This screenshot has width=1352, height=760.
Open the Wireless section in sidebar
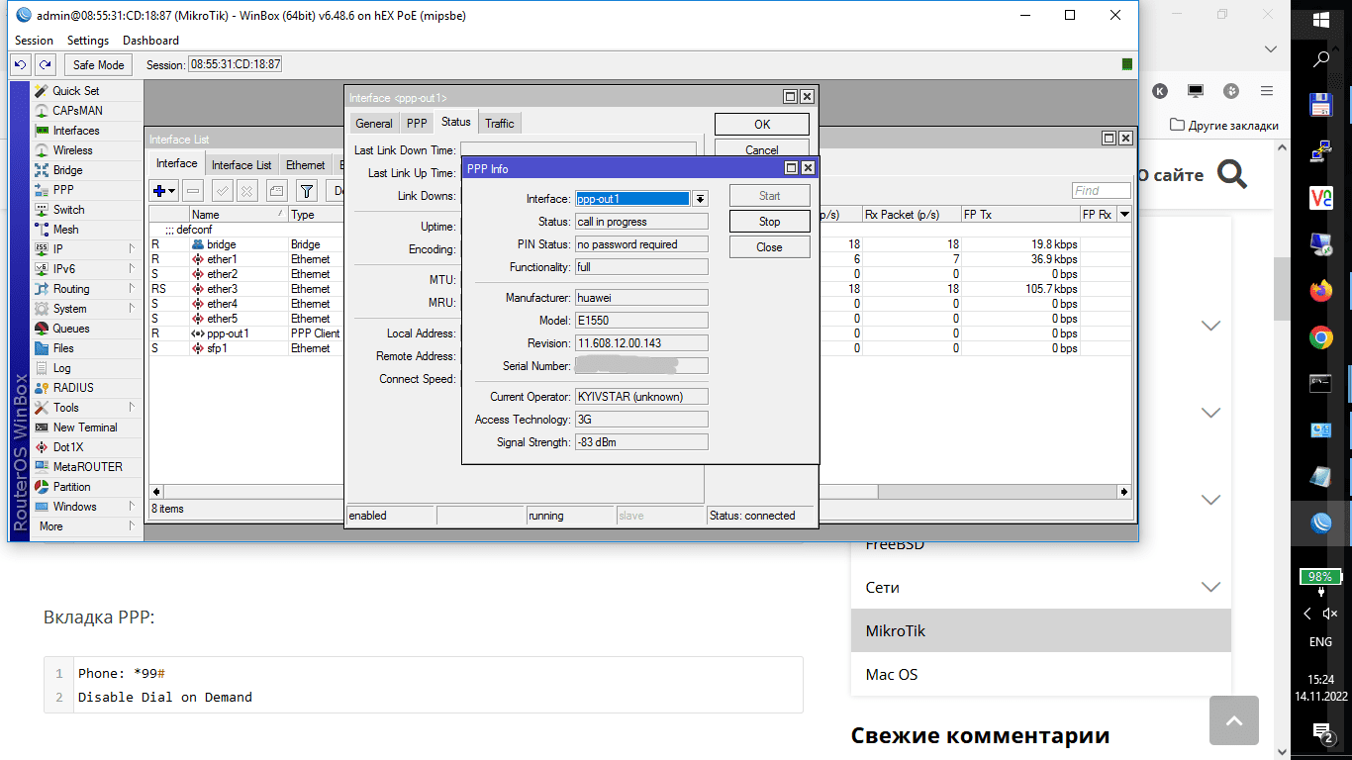pyautogui.click(x=72, y=150)
